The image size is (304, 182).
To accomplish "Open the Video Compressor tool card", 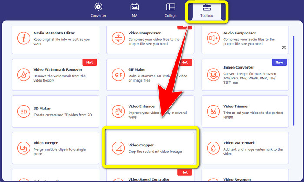I will pyautogui.click(x=150, y=40).
